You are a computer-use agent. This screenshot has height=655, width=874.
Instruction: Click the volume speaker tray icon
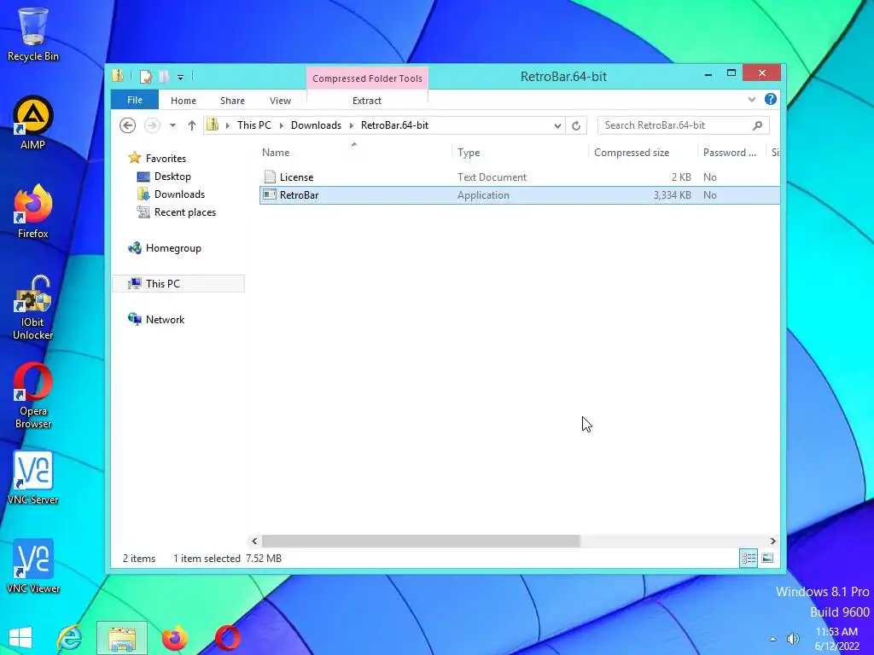point(793,639)
